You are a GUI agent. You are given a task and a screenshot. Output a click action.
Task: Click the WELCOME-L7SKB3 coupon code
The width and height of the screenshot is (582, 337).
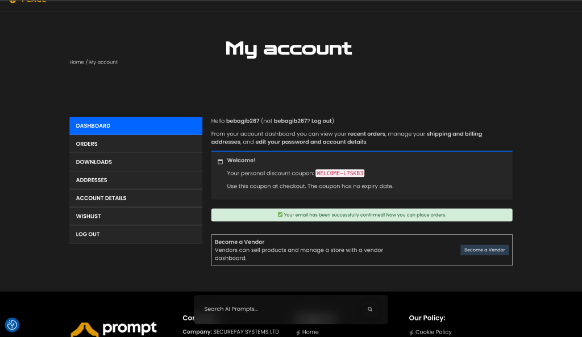(x=340, y=173)
